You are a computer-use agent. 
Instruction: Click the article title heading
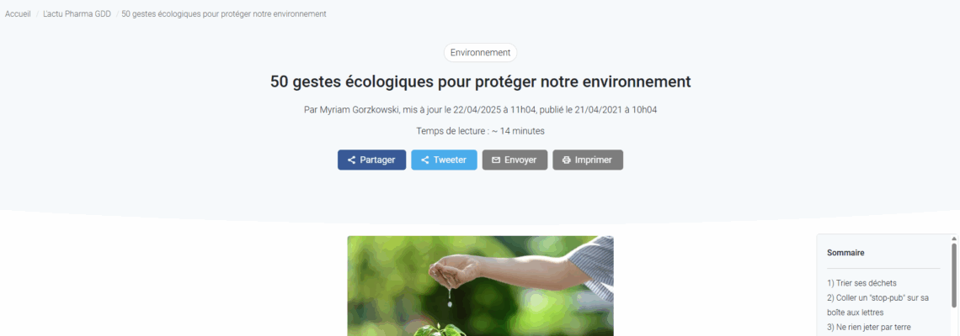(481, 81)
